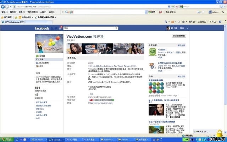Click the Mobile01 green page logo
The image size is (227, 142).
153,52
